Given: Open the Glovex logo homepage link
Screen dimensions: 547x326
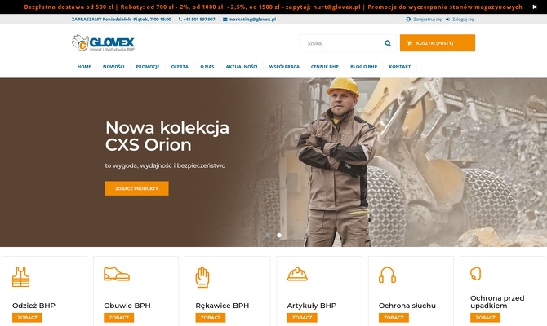Looking at the screenshot, I should pos(103,43).
